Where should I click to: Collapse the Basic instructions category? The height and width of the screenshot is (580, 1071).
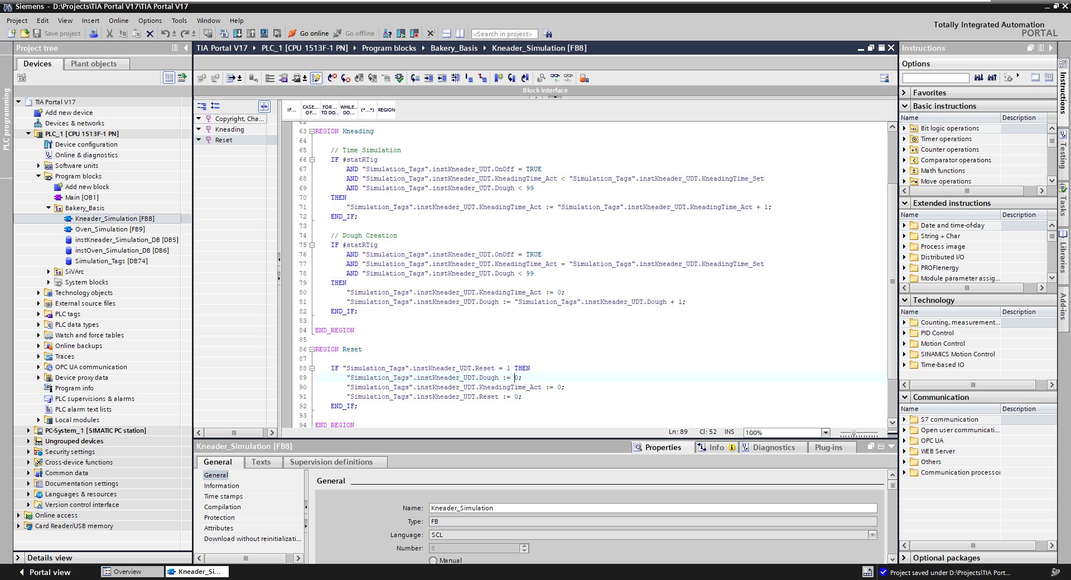pyautogui.click(x=906, y=106)
